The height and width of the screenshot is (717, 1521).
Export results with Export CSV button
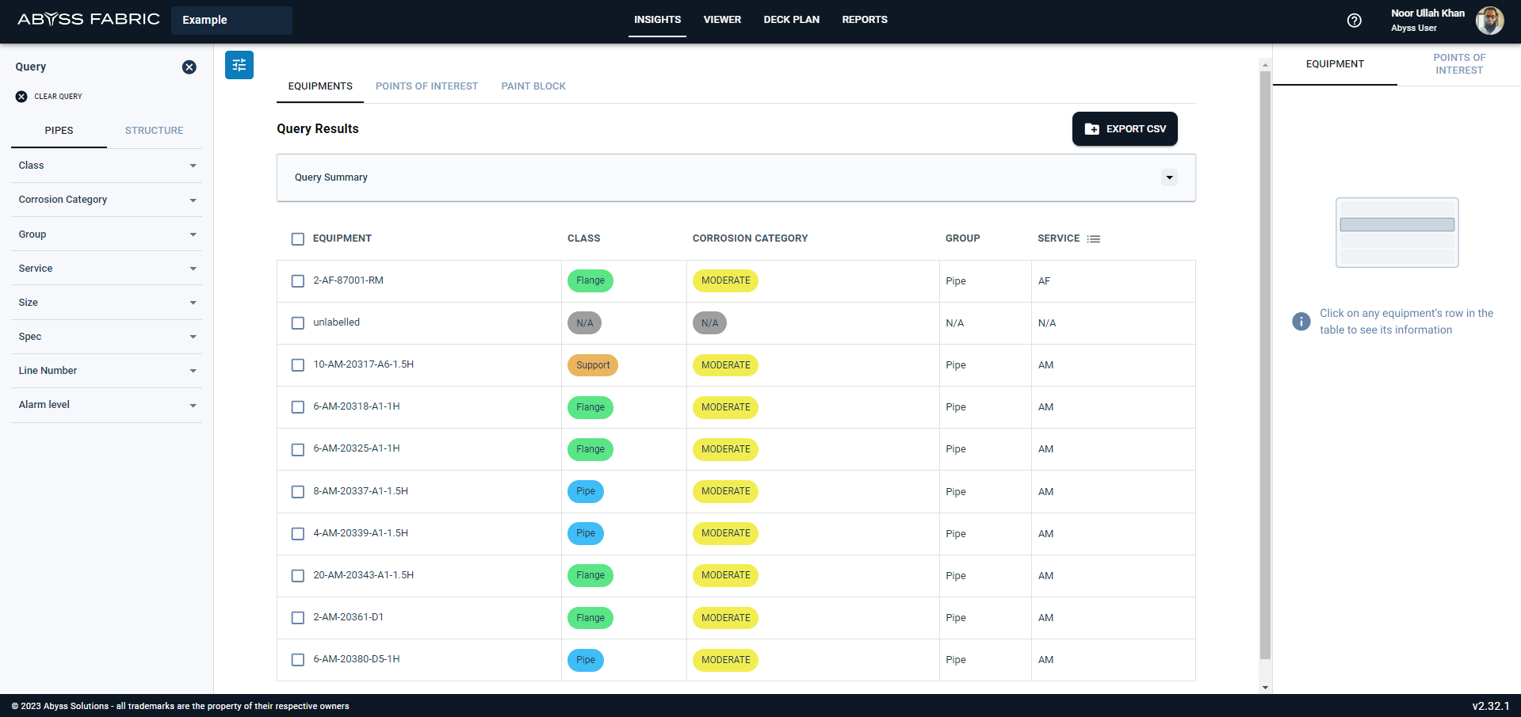pyautogui.click(x=1125, y=129)
